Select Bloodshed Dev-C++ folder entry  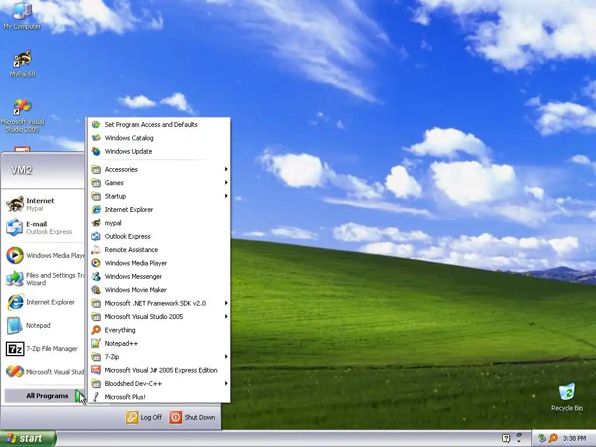point(159,384)
